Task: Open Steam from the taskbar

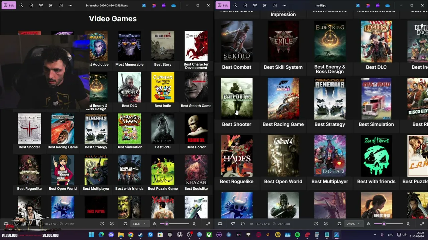Action: [x=140, y=235]
